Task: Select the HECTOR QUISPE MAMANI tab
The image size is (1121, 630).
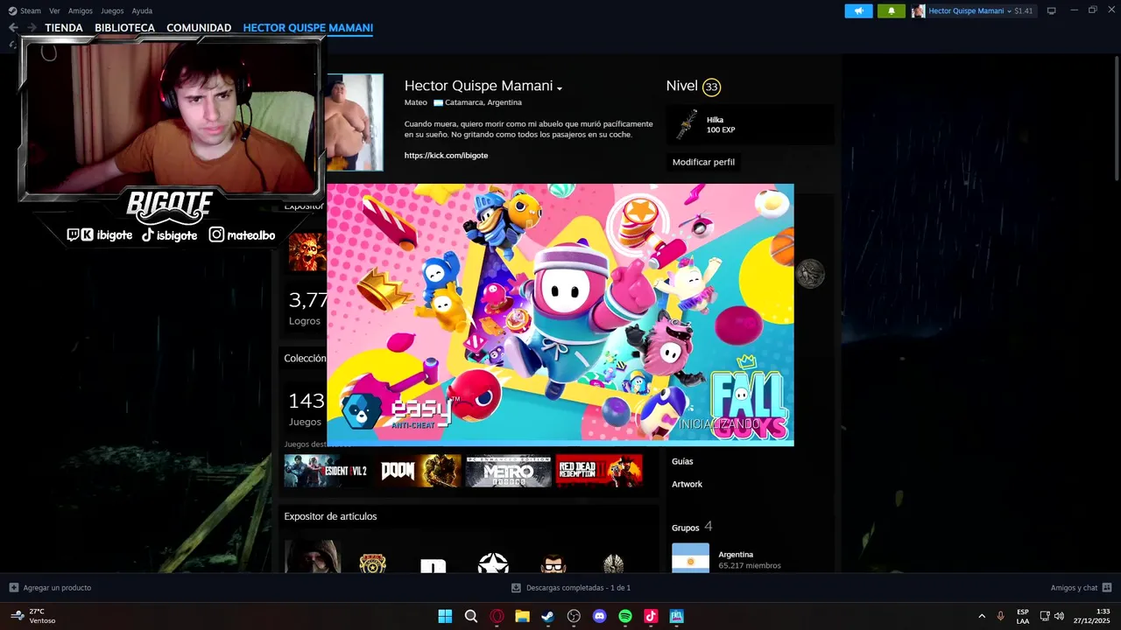Action: click(308, 28)
